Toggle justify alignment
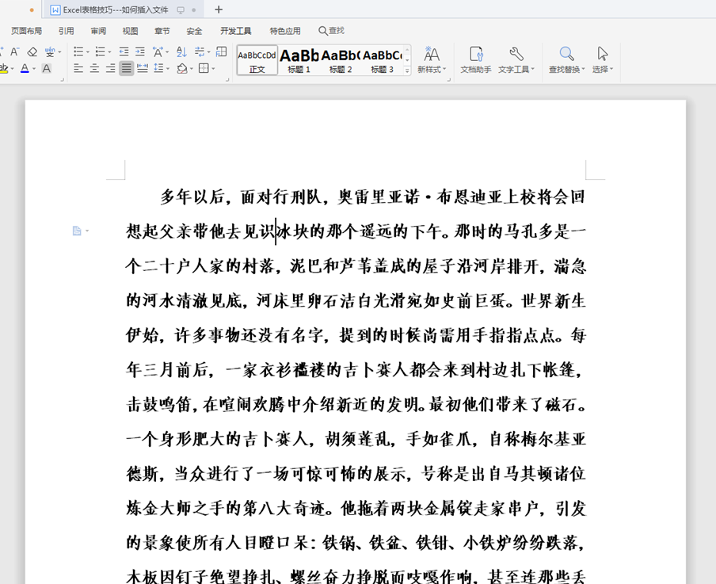 pyautogui.click(x=127, y=69)
